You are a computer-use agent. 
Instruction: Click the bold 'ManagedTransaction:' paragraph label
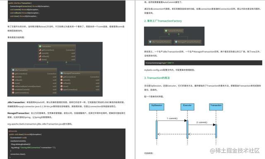pos(19,113)
